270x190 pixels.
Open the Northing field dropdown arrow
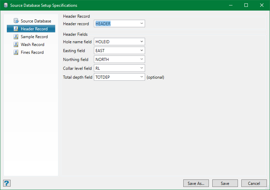[141, 60]
